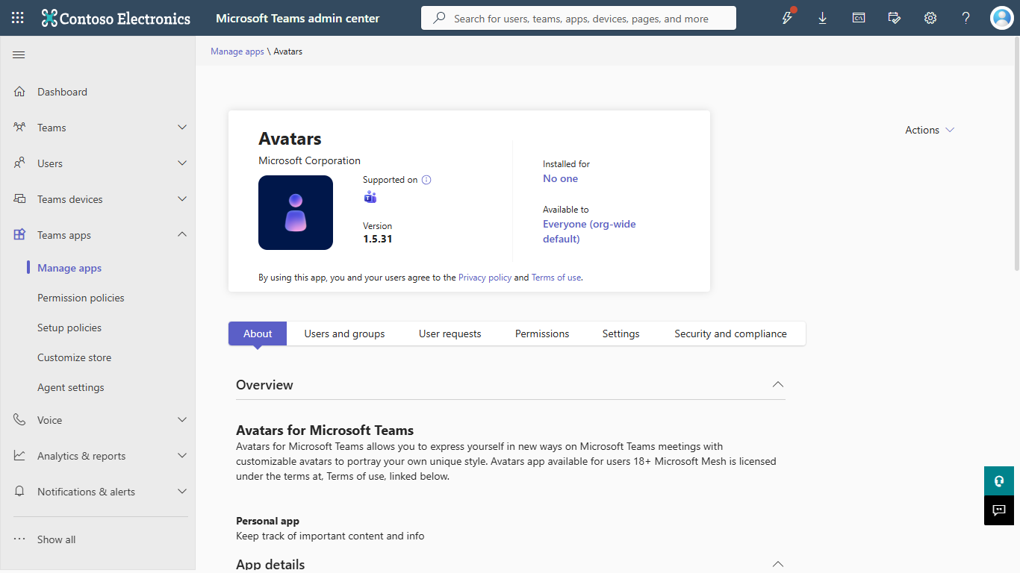Click the Supported on info icon
The width and height of the screenshot is (1020, 573).
point(426,180)
